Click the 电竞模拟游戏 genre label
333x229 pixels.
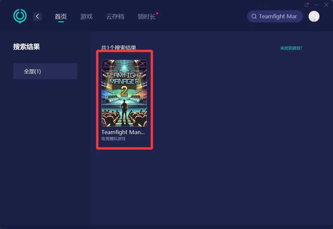coord(114,138)
